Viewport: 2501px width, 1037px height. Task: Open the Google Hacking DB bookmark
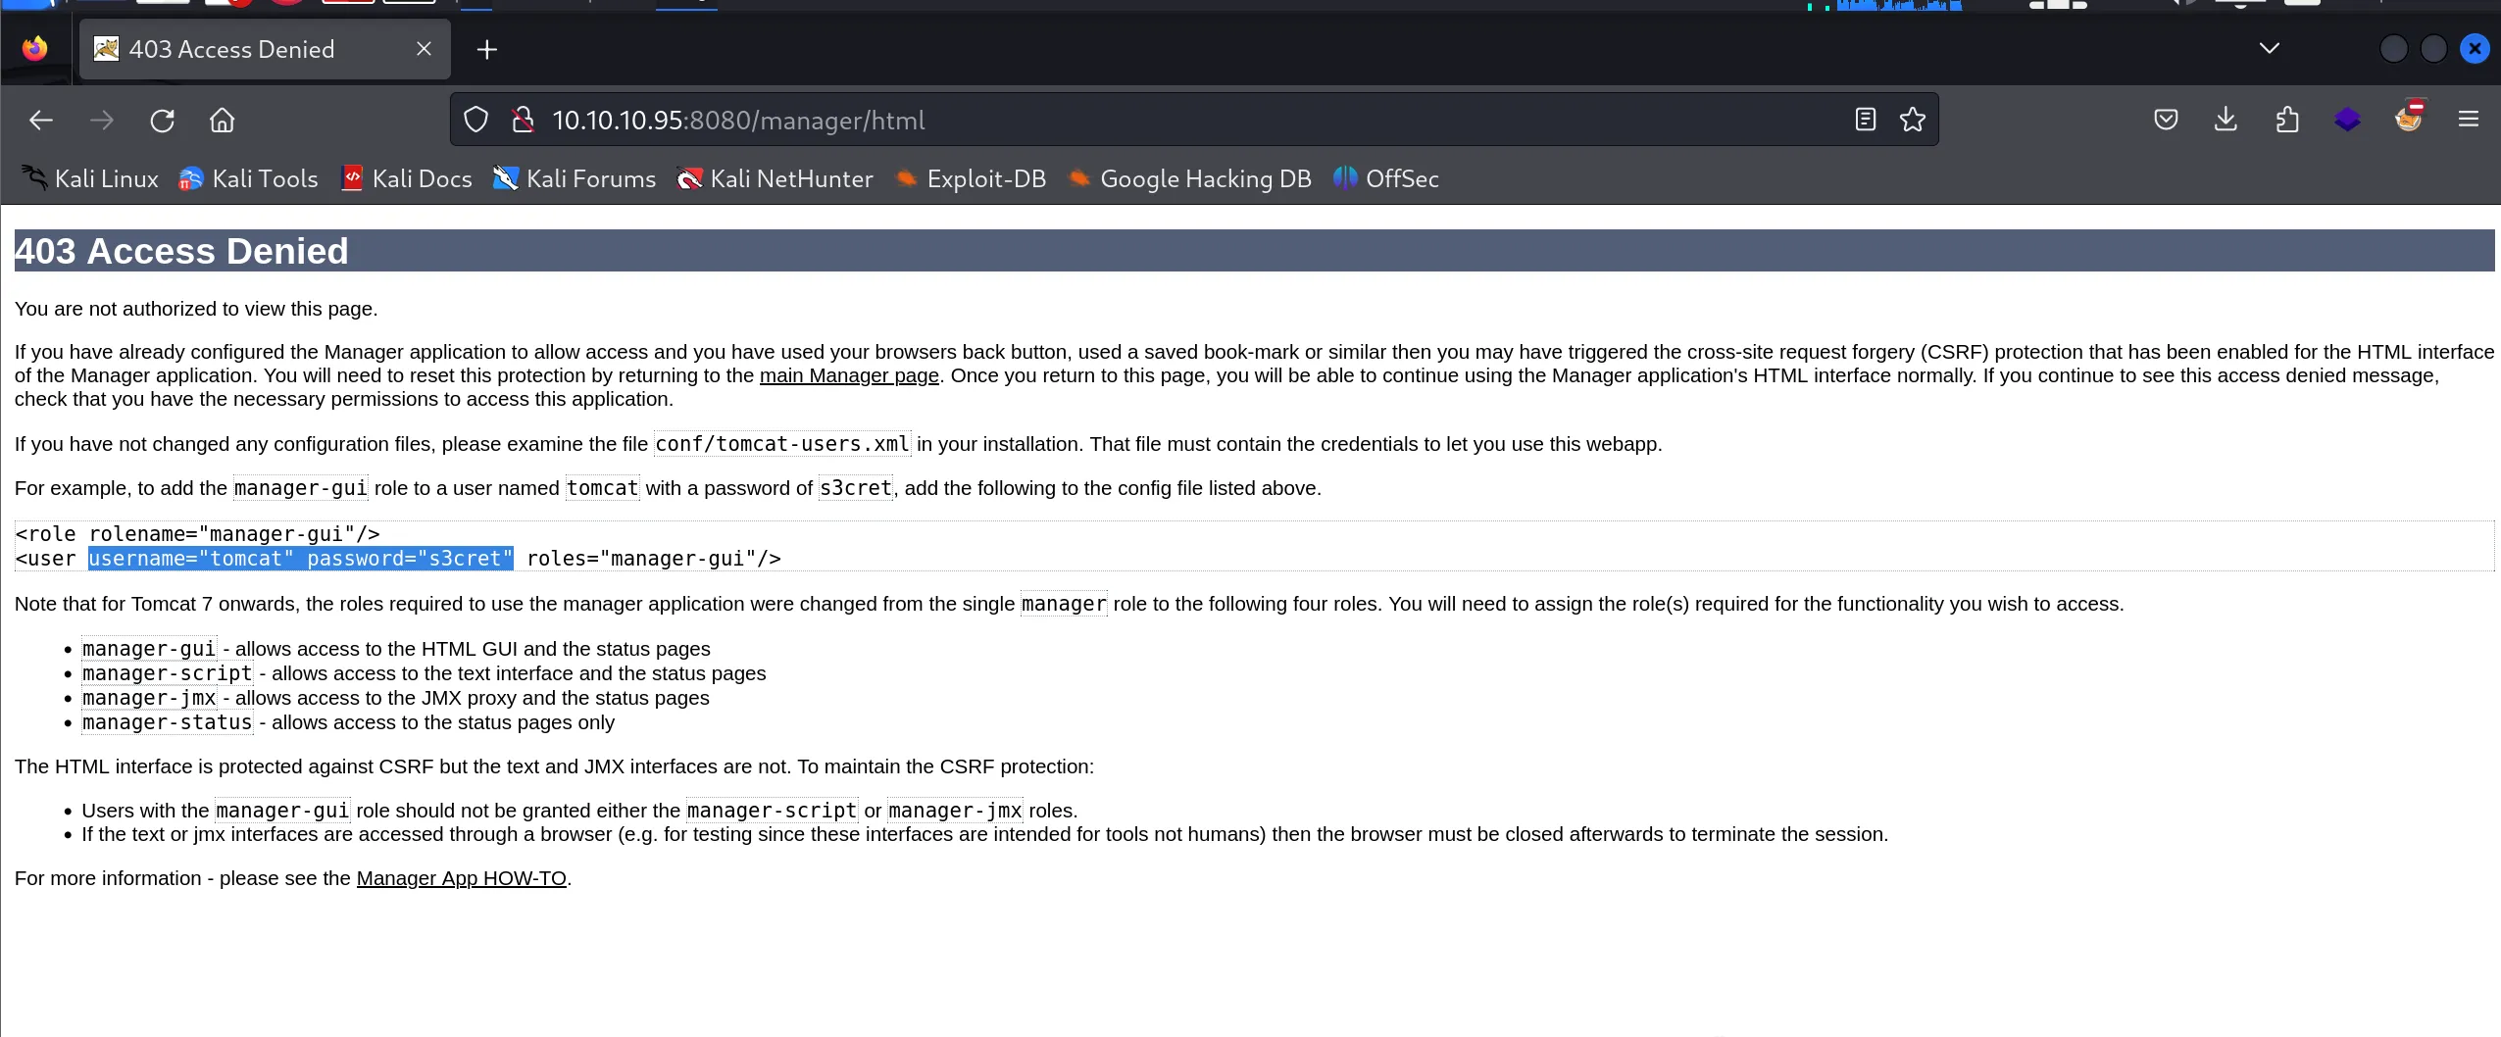(1190, 178)
